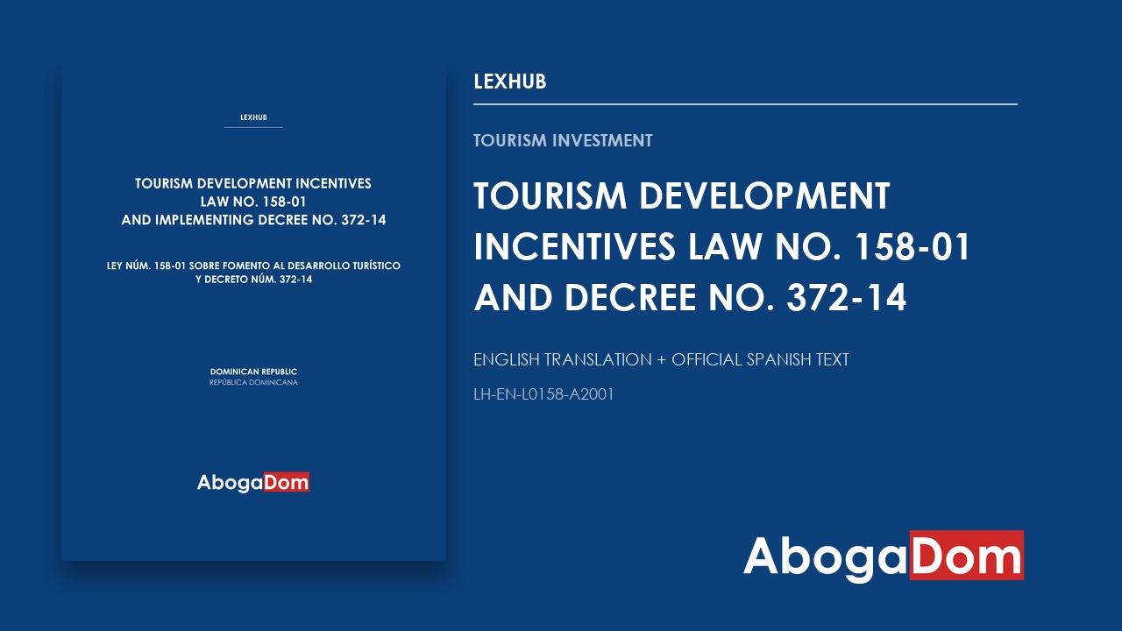Click 'REPÚBLICA DOMINICANA' on the cover
Viewport: 1122px width, 631px height.
click(253, 383)
